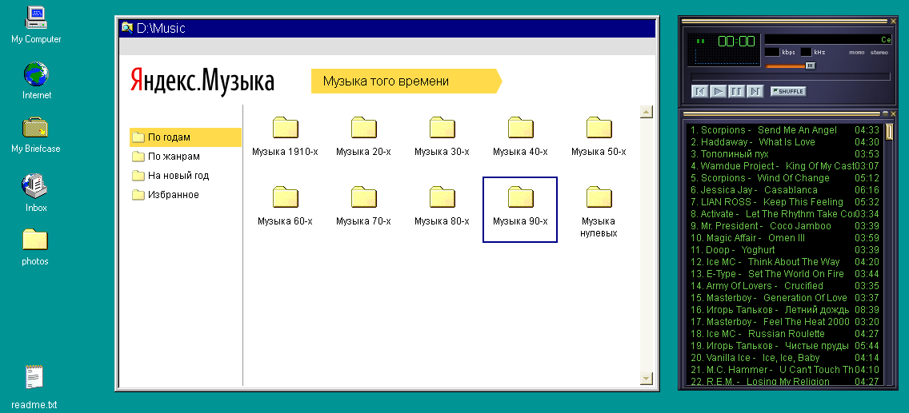Select track 11 Doop Yoghurt

pyautogui.click(x=785, y=250)
